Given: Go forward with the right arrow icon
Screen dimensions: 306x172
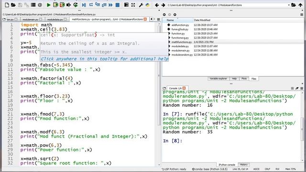Looking at the screenshot, I should [x=164, y=5].
